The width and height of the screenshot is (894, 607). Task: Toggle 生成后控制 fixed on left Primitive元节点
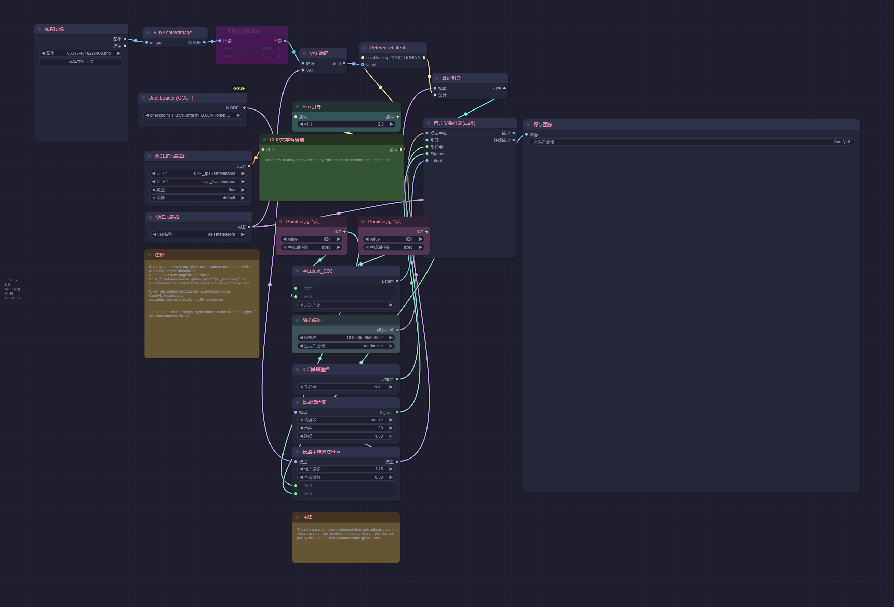pos(311,247)
